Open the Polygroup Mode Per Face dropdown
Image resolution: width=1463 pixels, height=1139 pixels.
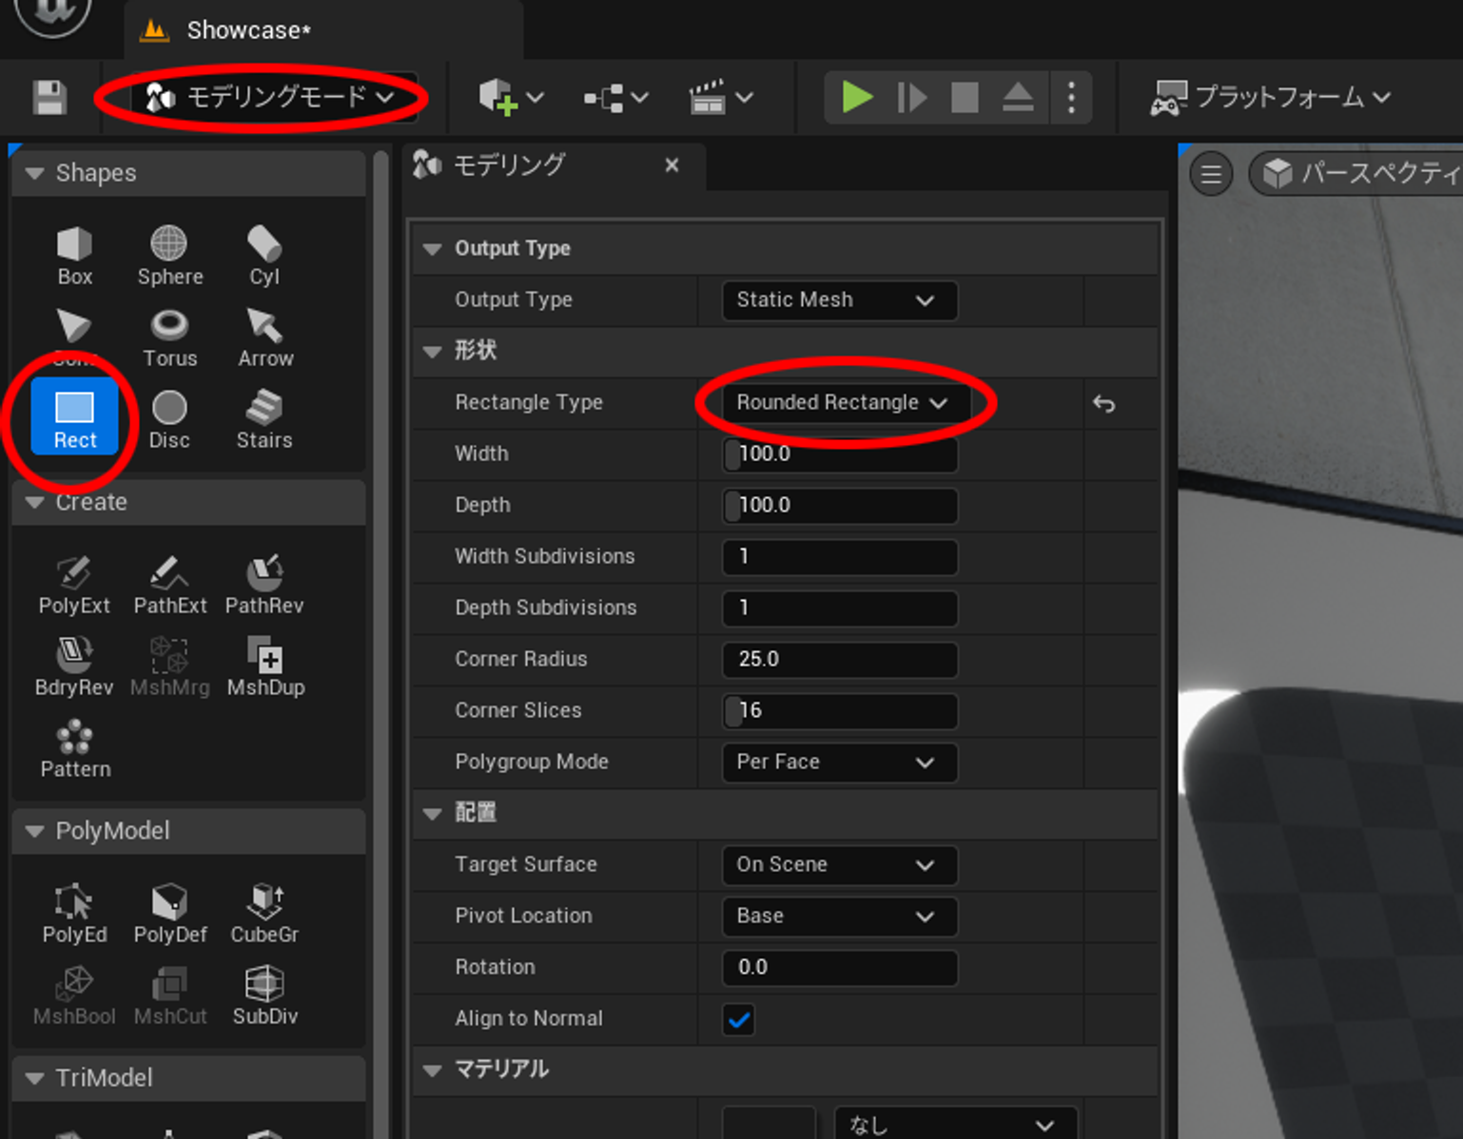839,763
